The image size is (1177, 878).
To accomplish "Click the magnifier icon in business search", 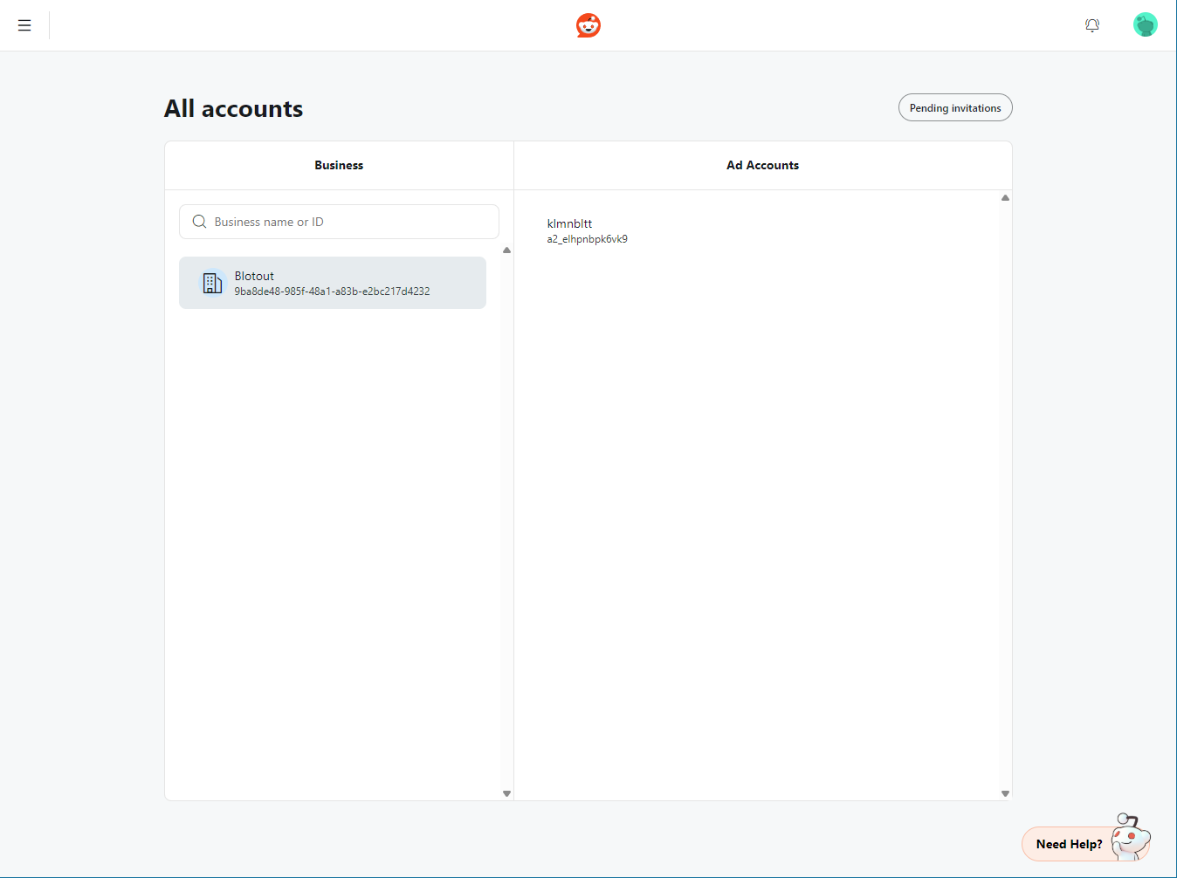I will tap(199, 222).
